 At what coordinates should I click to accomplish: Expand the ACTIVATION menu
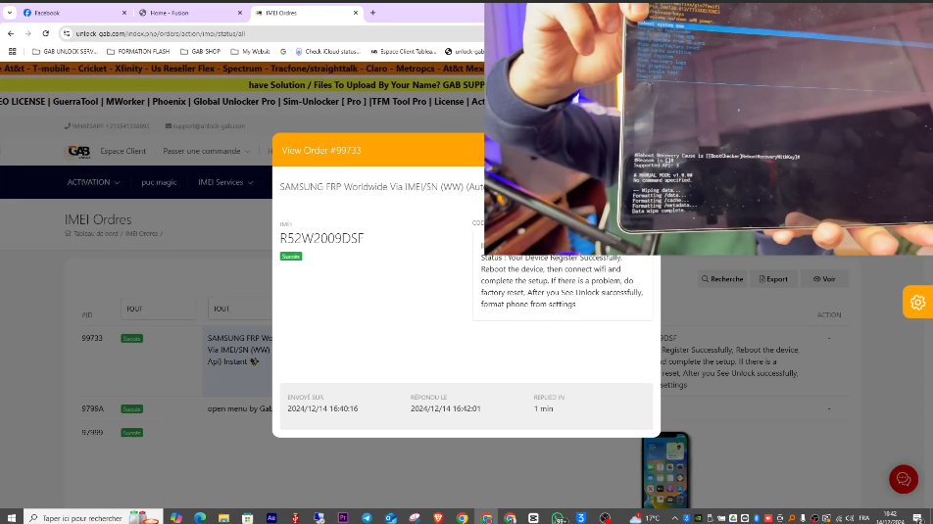pyautogui.click(x=93, y=182)
